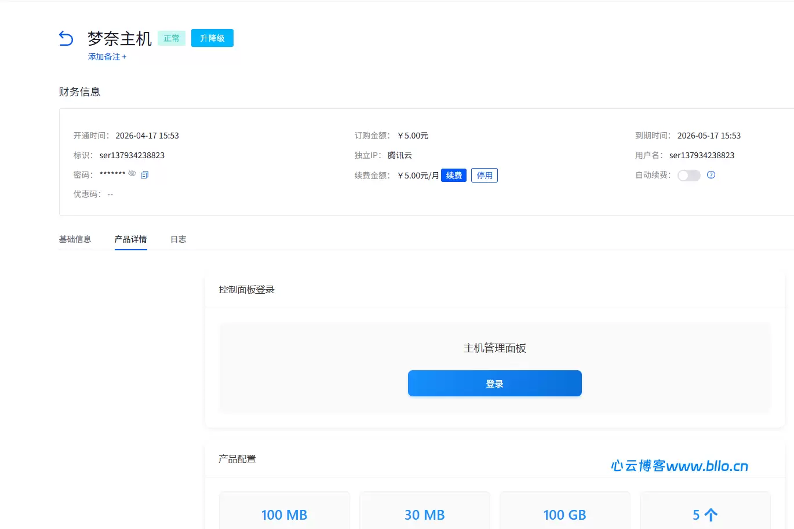
Task: Open the help icon next to 自动续费
Action: [x=711, y=175]
